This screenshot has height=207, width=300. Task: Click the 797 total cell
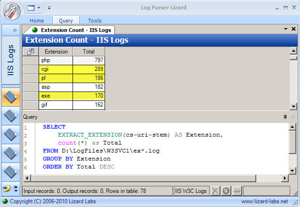(89, 60)
